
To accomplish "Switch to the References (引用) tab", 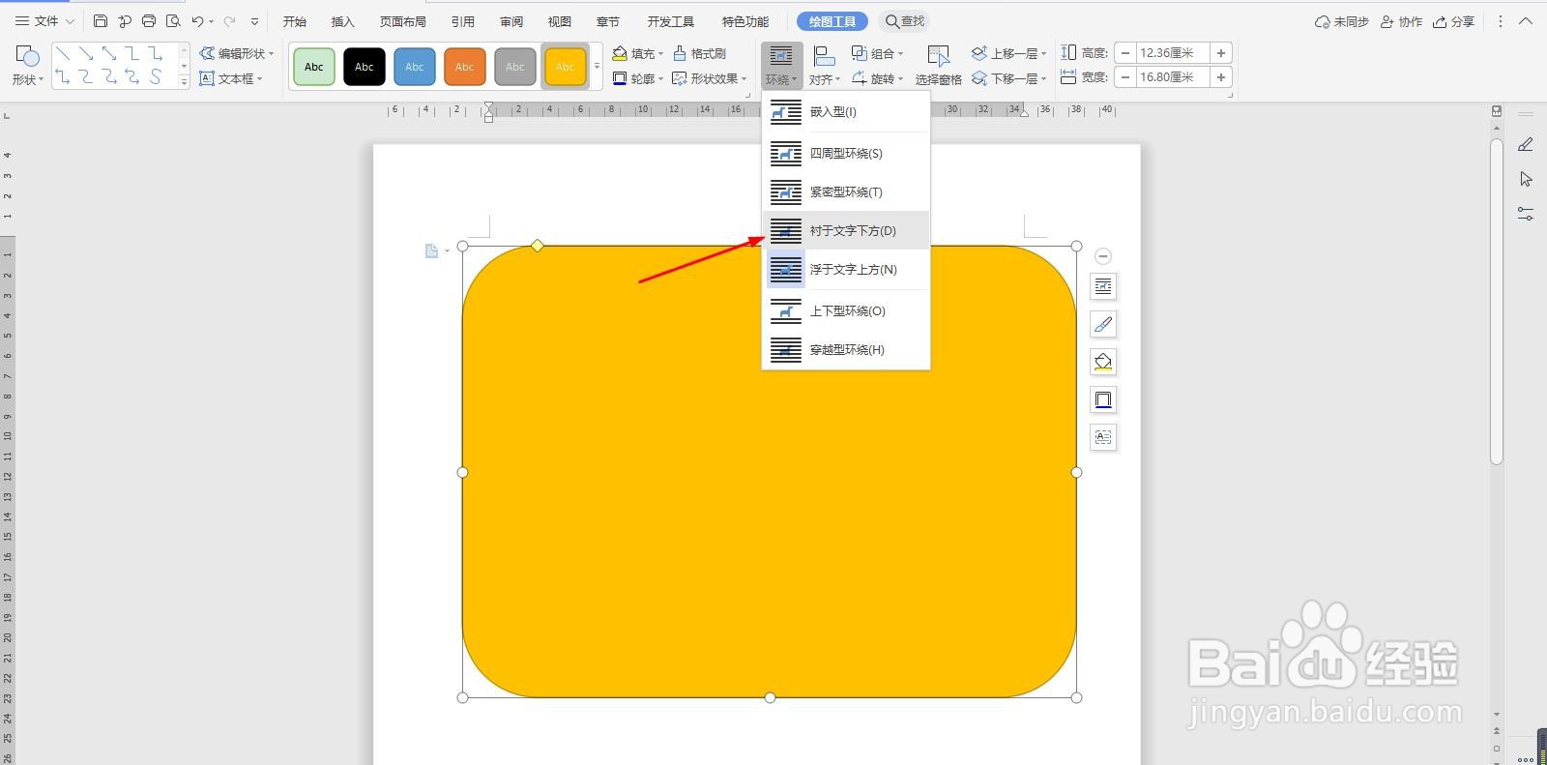I will coord(463,21).
